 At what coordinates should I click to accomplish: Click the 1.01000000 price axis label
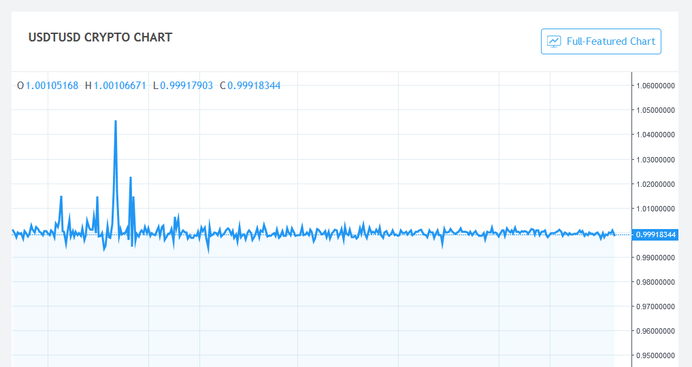[655, 209]
